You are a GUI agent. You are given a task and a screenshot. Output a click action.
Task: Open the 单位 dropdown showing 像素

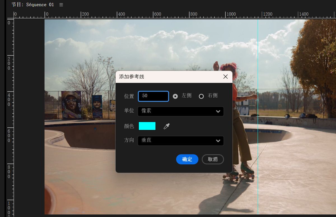pos(181,111)
